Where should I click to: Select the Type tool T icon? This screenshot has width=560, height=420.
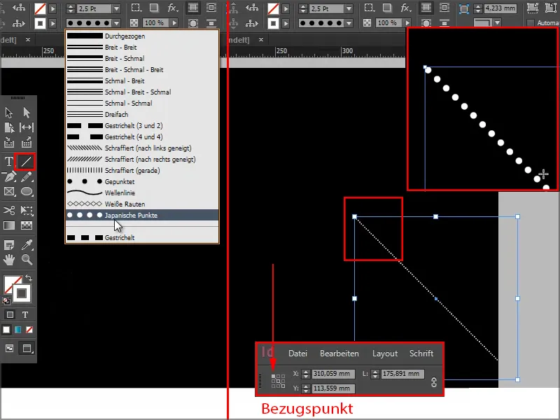coord(9,162)
